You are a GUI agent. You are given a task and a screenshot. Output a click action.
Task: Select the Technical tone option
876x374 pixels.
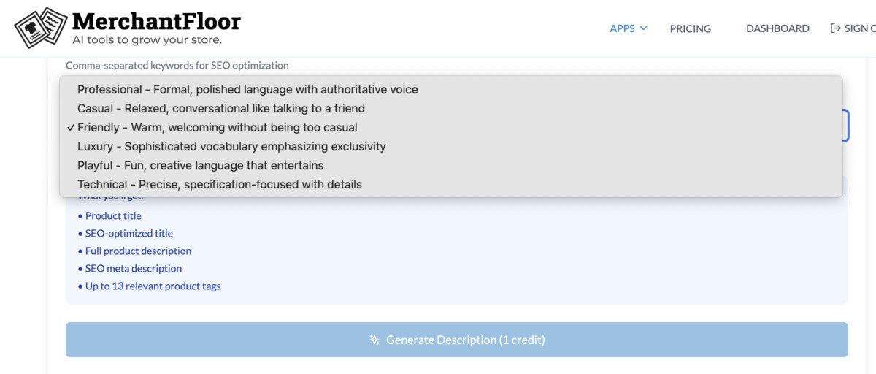click(x=451, y=184)
